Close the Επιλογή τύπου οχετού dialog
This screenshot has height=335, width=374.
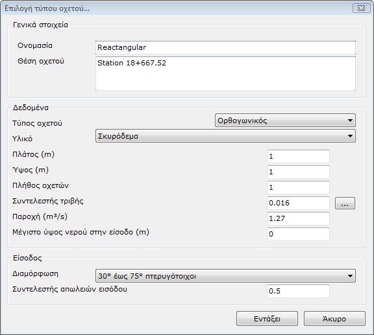361,8
